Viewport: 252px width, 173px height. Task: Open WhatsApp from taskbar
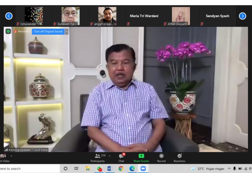[99, 169]
